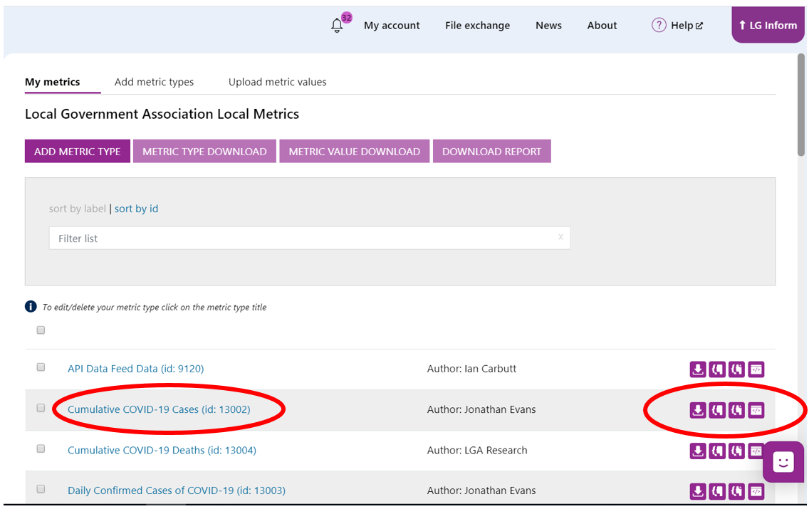Click download icon in Daily Confirmed Cases row

tap(698, 491)
